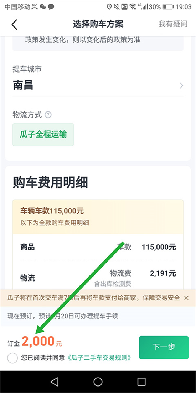Check the agree to trading rules circle
Viewport: 196px width, 393px height.
12,358
